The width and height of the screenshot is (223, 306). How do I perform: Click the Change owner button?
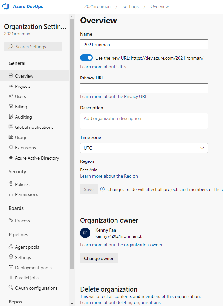point(99,258)
